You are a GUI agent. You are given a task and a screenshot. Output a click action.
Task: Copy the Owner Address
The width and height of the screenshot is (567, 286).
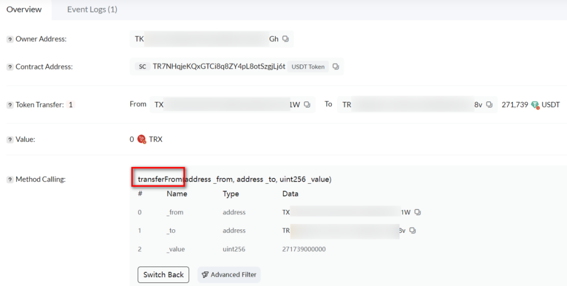[286, 39]
